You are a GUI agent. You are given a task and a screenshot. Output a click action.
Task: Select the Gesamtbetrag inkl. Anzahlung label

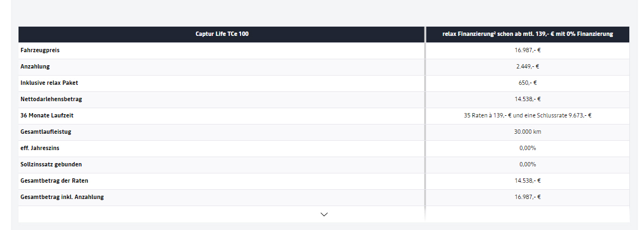tap(62, 197)
